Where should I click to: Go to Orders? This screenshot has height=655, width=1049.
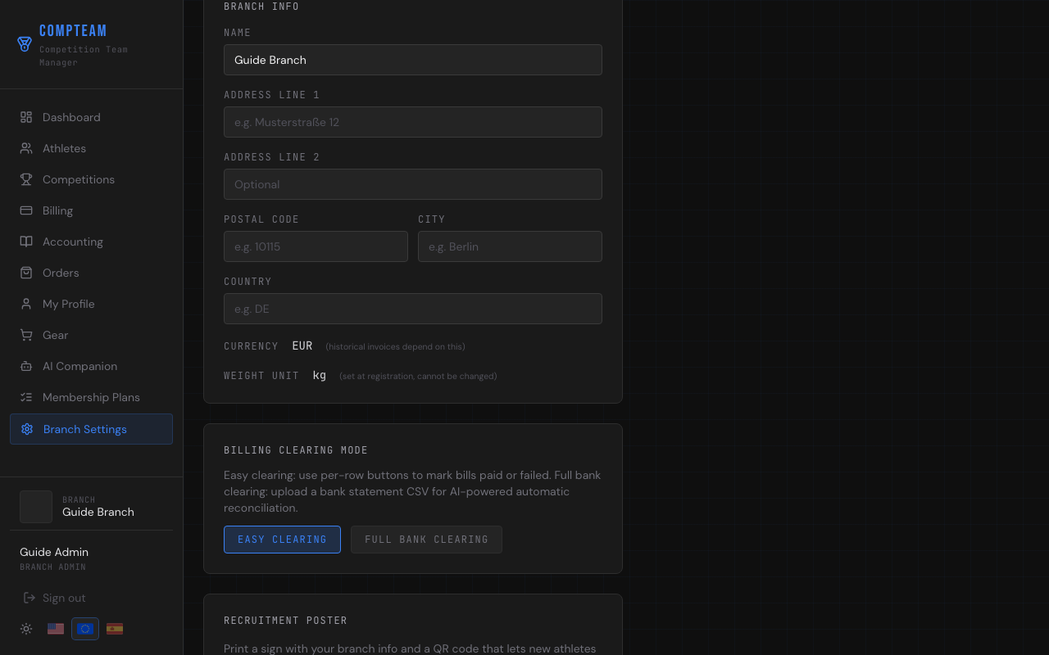click(x=91, y=273)
